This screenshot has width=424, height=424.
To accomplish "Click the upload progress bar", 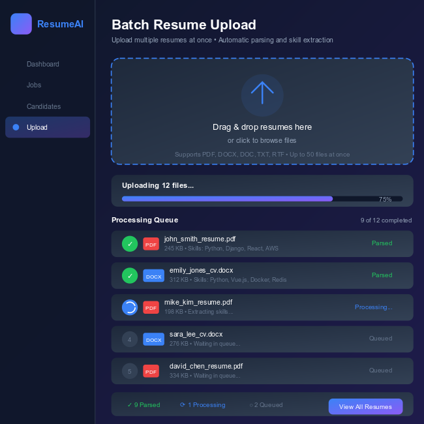I will pos(262,199).
